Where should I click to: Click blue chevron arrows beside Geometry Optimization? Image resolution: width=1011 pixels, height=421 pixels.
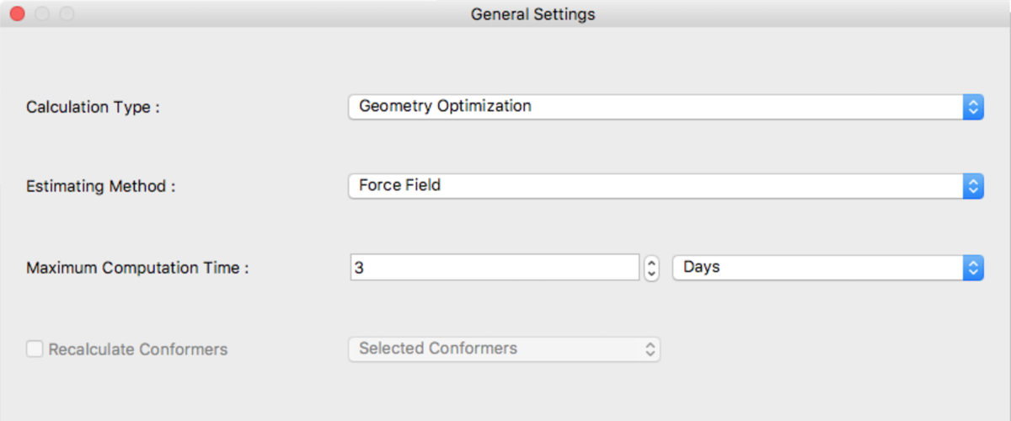coord(973,107)
